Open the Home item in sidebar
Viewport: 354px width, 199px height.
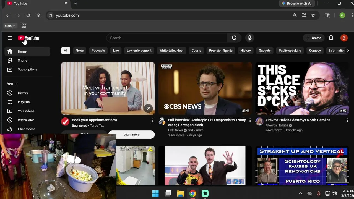[27, 51]
